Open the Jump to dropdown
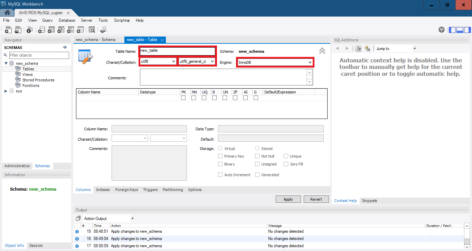This screenshot has height=251, width=472. coord(396,49)
